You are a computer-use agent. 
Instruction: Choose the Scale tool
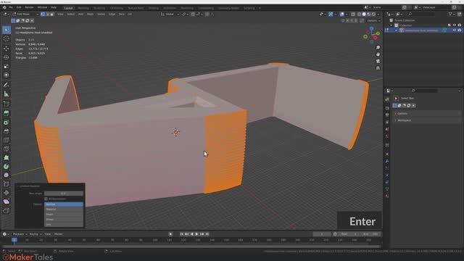(7, 66)
